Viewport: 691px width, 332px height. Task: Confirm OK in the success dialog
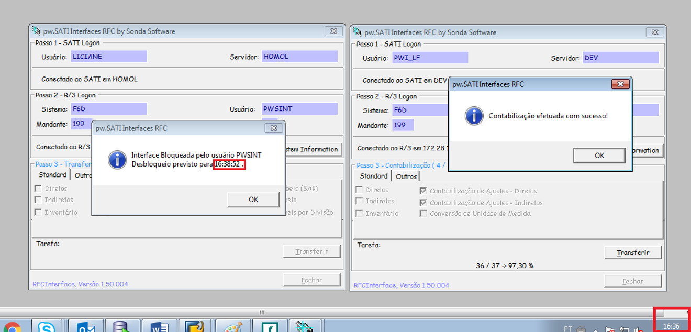(599, 156)
